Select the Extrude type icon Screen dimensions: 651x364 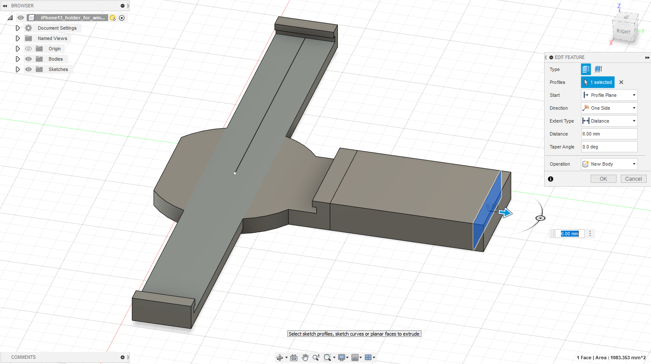coord(586,69)
